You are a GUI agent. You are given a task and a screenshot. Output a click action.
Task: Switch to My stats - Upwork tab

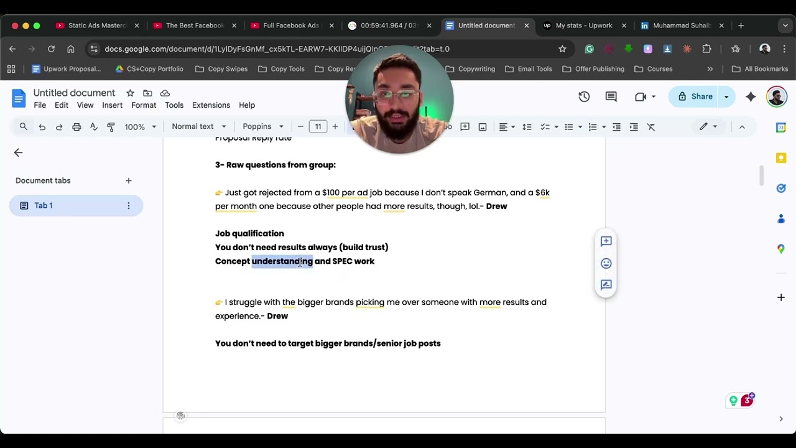pos(584,26)
